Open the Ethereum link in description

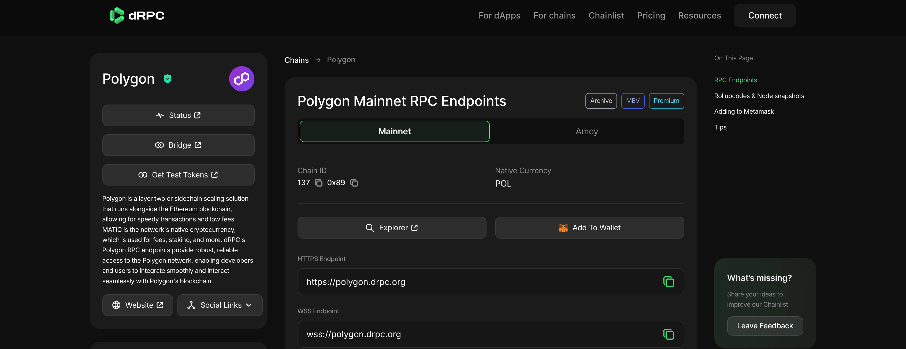coord(184,209)
